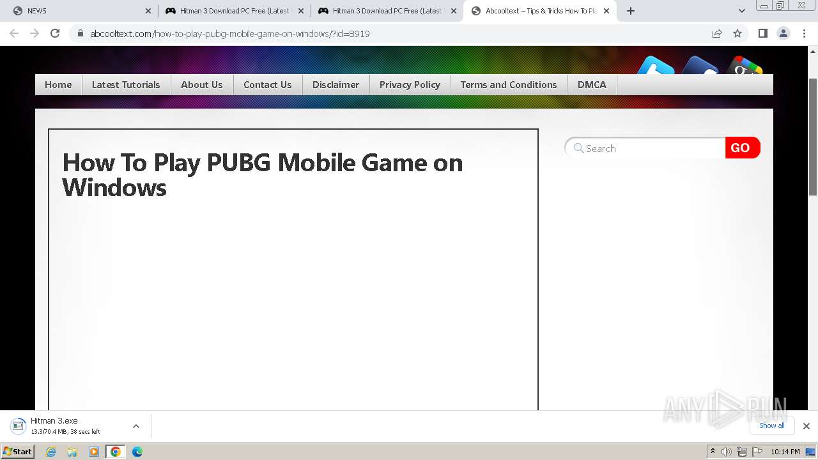Image resolution: width=818 pixels, height=460 pixels.
Task: Open the Windows Start menu
Action: [x=18, y=452]
